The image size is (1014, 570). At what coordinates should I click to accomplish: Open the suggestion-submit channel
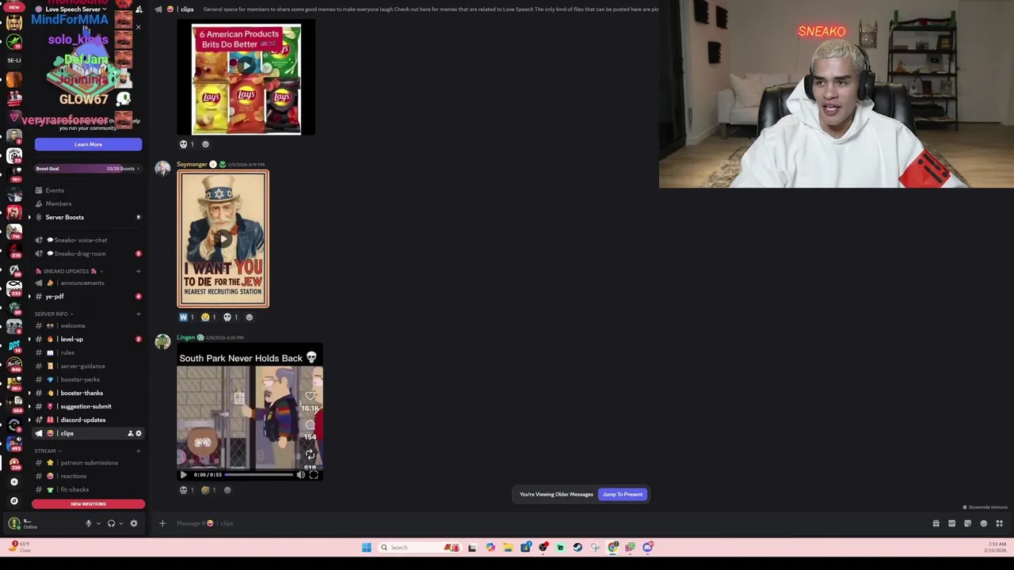pos(87,406)
